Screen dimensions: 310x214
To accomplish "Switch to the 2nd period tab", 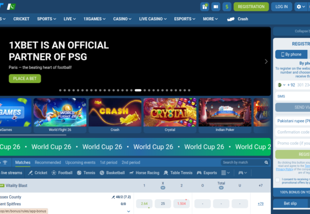I will (131, 162).
